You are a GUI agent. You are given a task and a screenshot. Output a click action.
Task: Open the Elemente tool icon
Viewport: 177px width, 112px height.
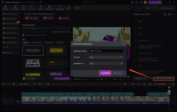pyautogui.click(x=50, y=7)
